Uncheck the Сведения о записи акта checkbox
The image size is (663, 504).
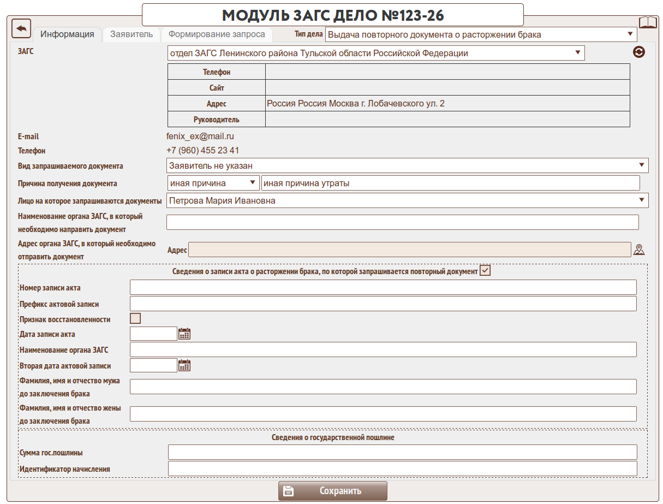coord(485,270)
